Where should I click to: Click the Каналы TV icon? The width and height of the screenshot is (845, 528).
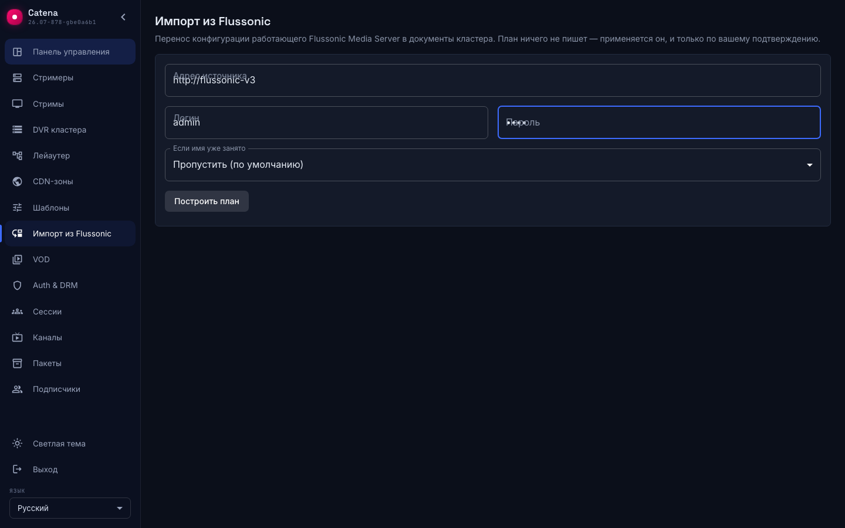coord(18,337)
